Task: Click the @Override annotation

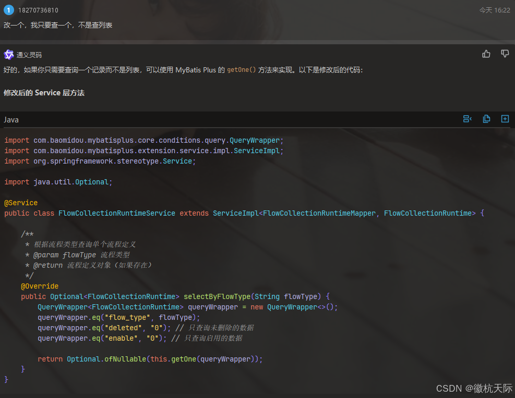Action: pos(40,286)
